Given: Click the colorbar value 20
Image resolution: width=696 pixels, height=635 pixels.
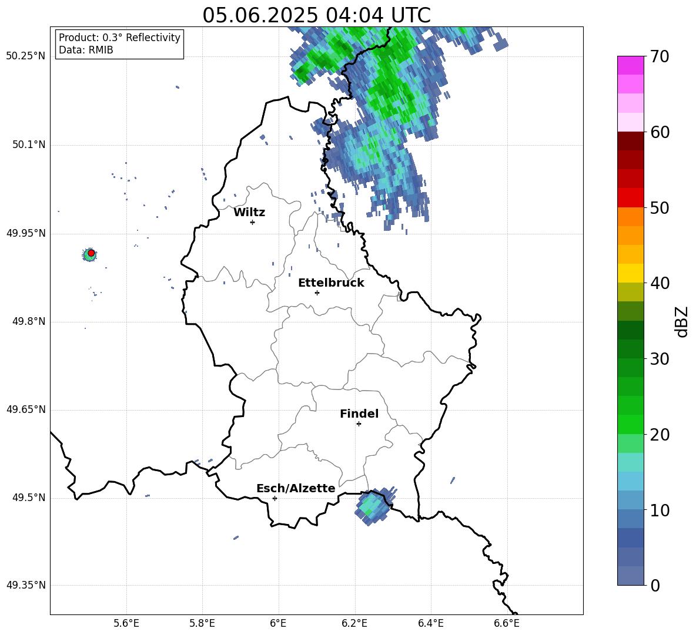Looking at the screenshot, I should (x=660, y=435).
